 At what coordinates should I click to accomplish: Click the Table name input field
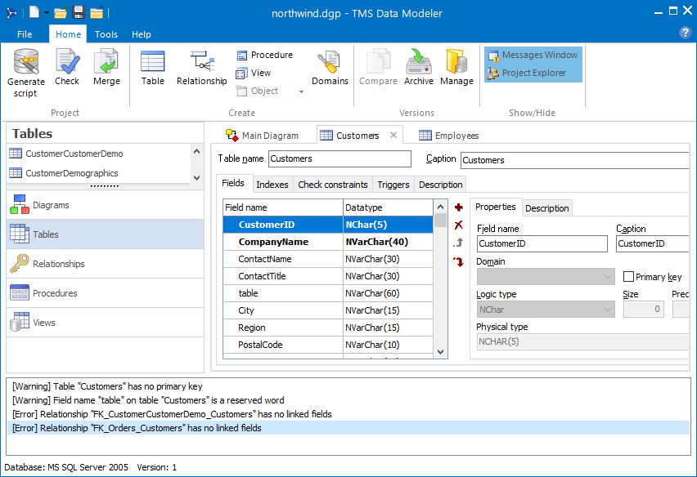339,158
